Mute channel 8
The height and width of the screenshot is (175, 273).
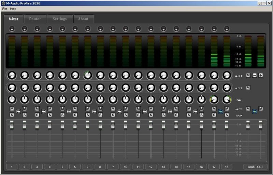coord(100,109)
